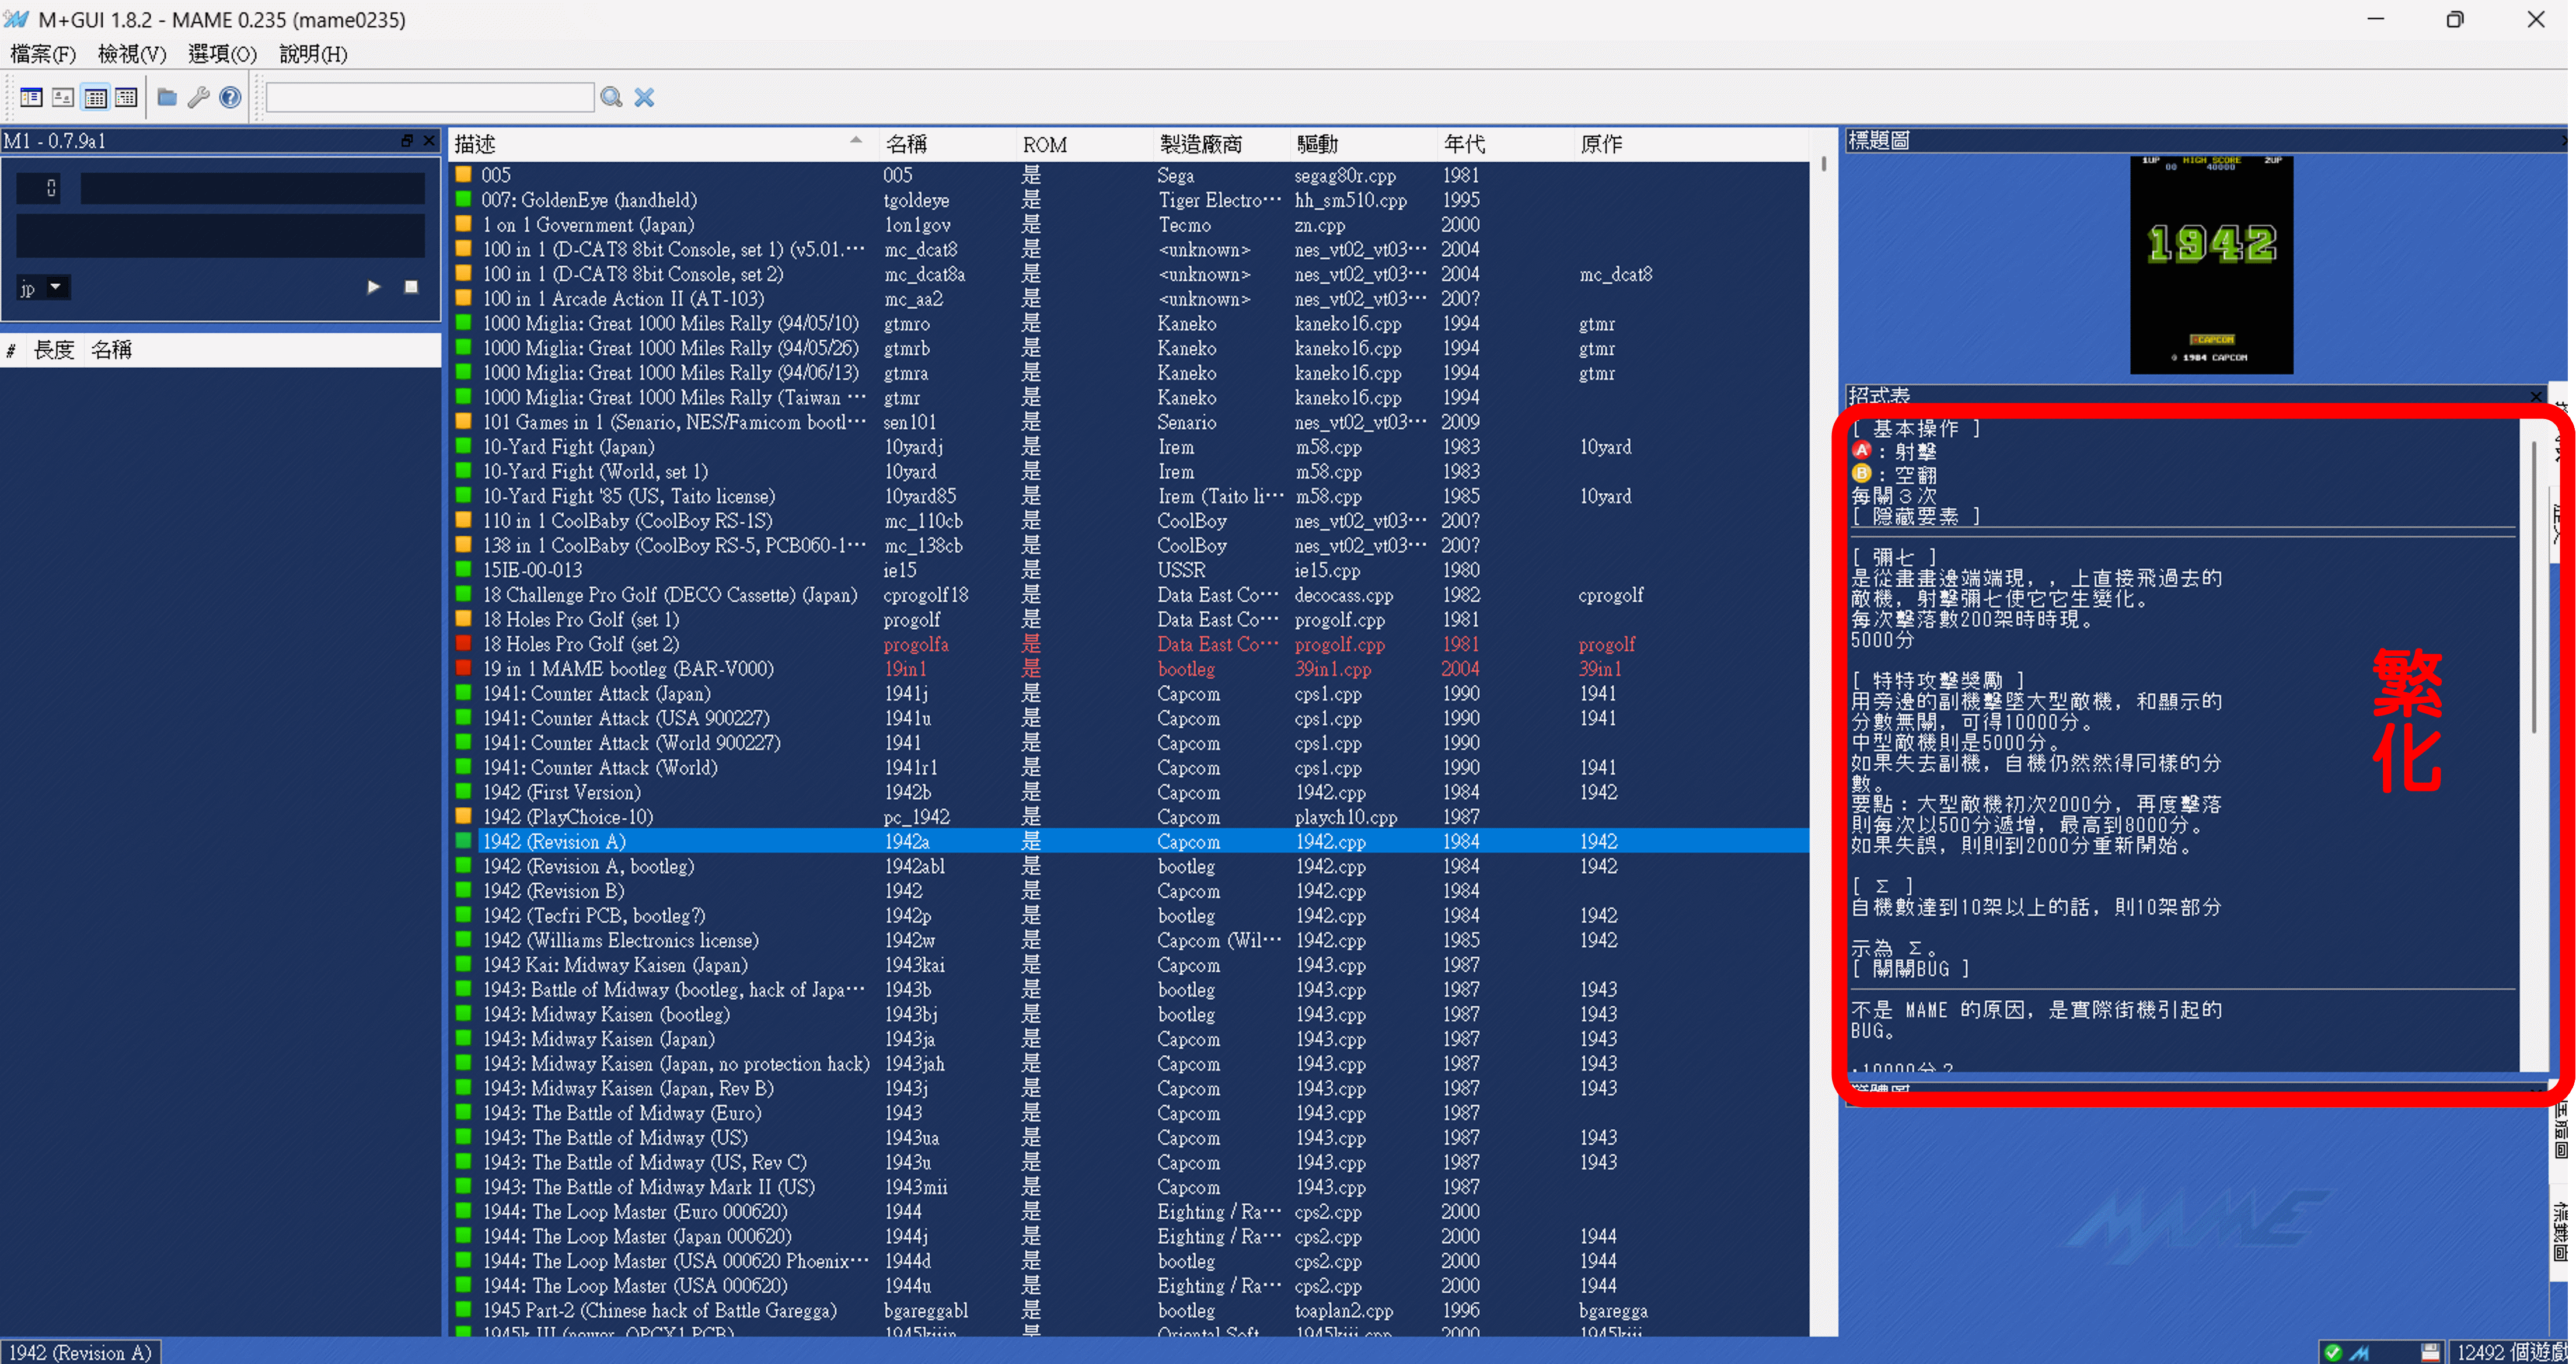Sort by the 描述 column header

[x=663, y=144]
